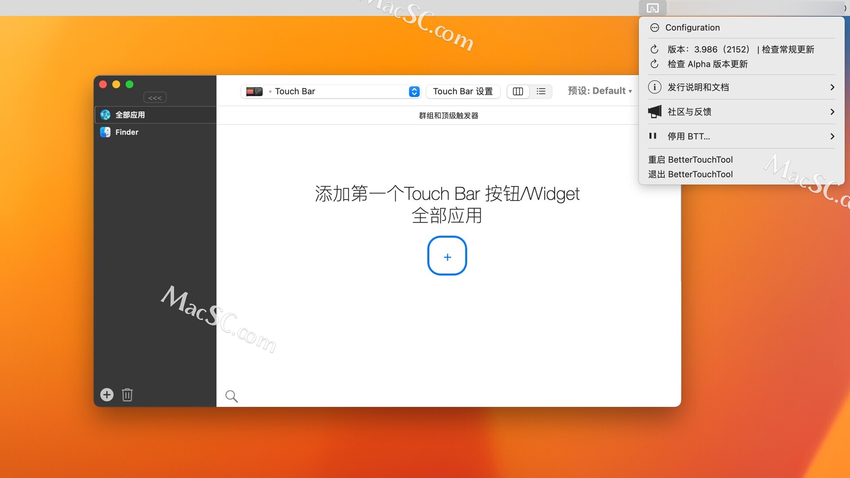Click the Touch Bar device thumbnail icon

(x=255, y=91)
